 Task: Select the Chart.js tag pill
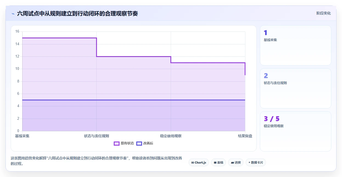[199, 162]
